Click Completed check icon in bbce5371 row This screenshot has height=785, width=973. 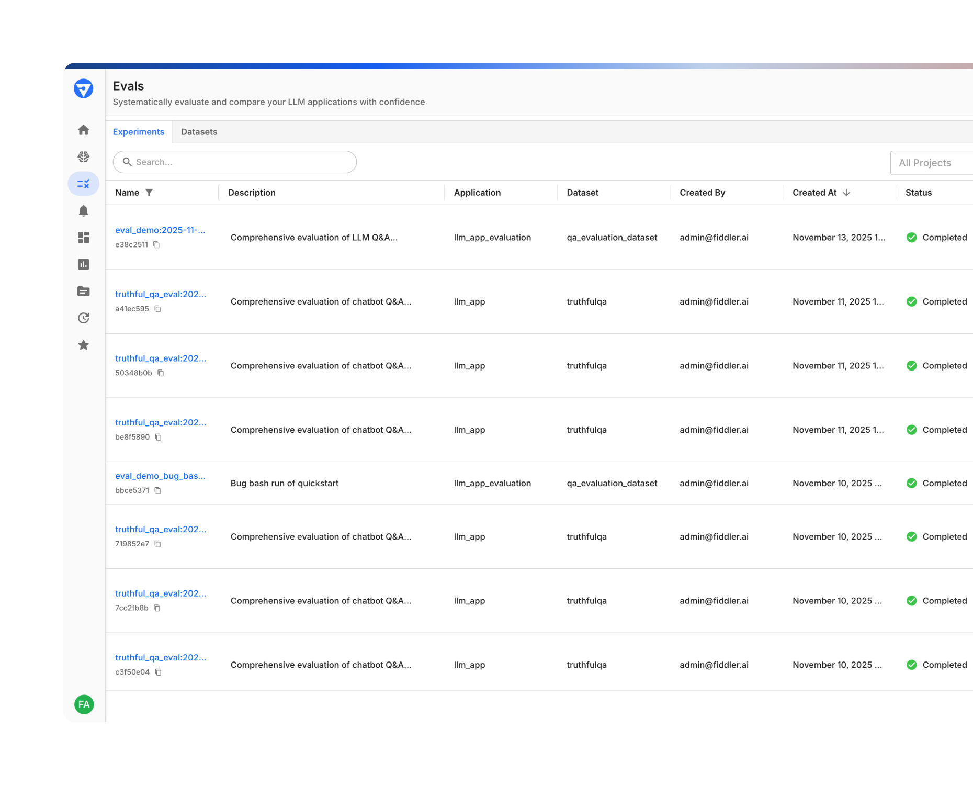click(912, 484)
